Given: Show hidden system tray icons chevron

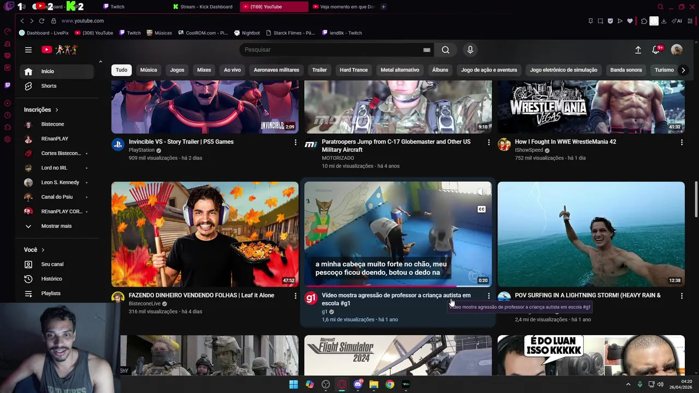Looking at the screenshot, I should click(x=628, y=384).
